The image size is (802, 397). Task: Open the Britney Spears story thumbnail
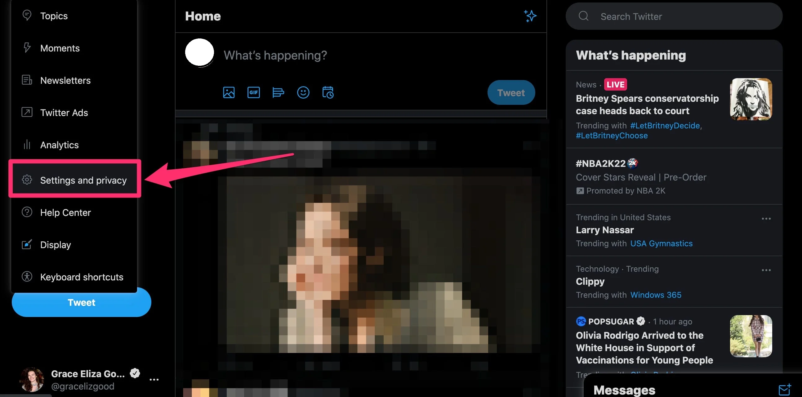(x=751, y=99)
